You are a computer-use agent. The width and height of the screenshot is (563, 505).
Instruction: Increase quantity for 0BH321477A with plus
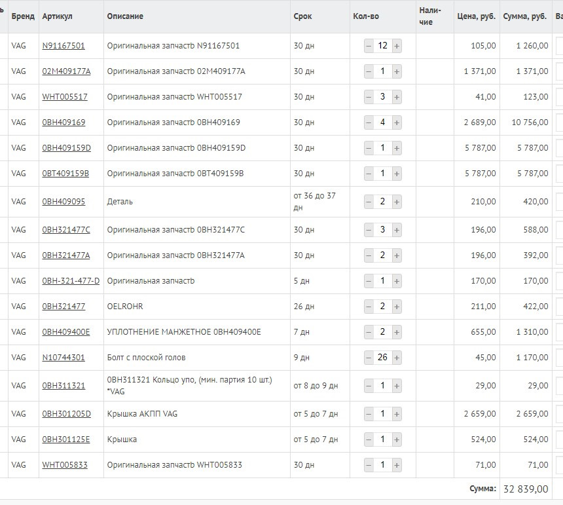(397, 255)
